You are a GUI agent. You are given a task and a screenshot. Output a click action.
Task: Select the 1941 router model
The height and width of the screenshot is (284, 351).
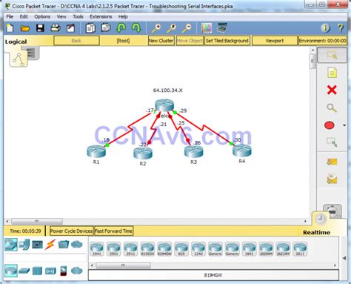pyautogui.click(x=97, y=248)
